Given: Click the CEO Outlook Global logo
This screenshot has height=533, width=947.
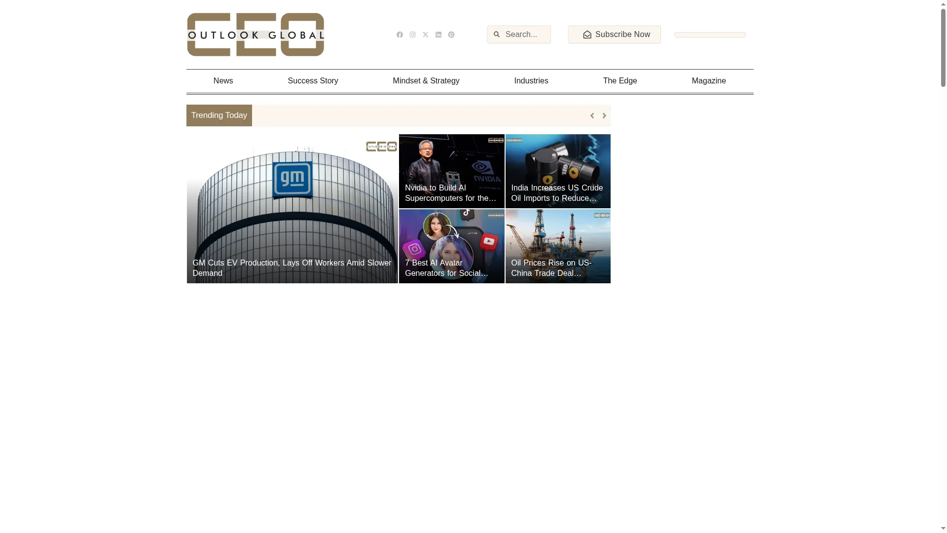Looking at the screenshot, I should pyautogui.click(x=255, y=35).
